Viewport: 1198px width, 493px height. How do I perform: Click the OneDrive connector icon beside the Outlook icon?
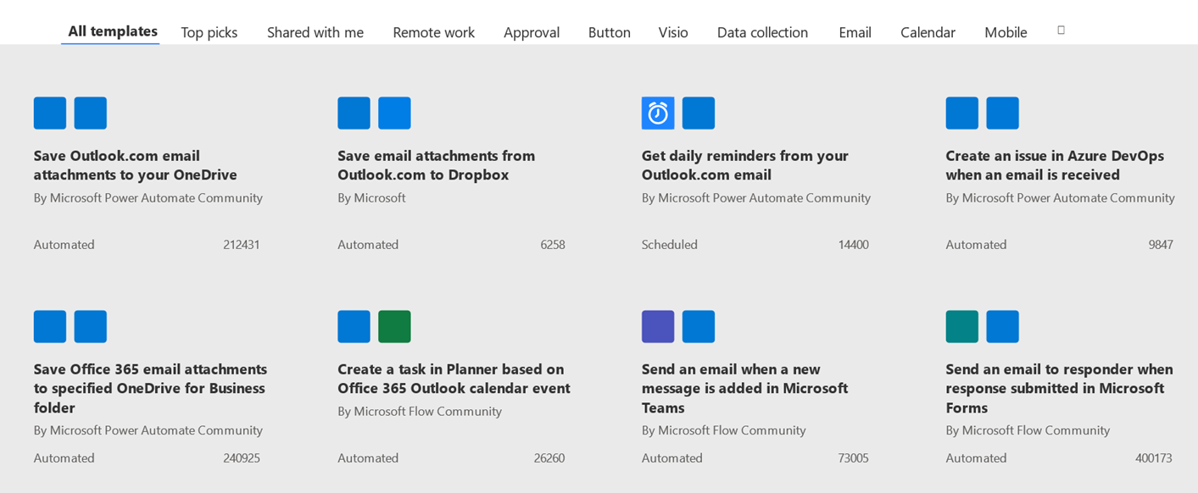click(x=90, y=113)
